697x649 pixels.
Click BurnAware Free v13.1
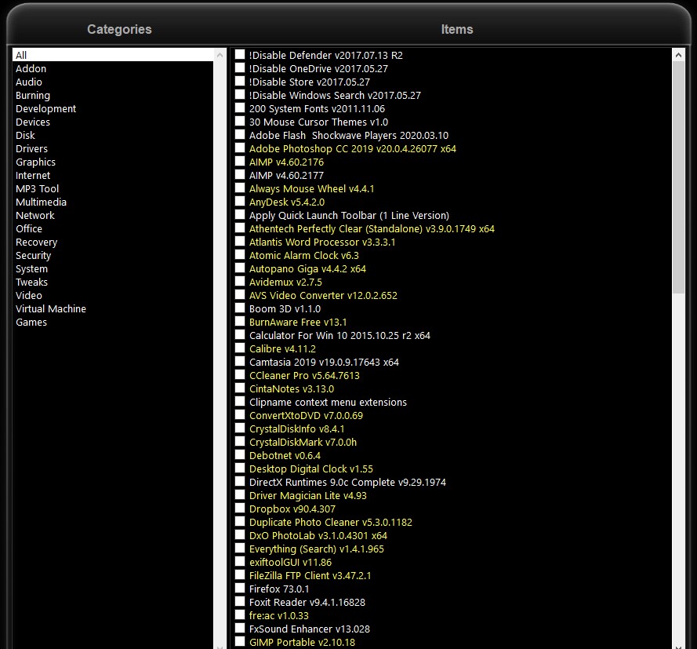click(x=298, y=322)
